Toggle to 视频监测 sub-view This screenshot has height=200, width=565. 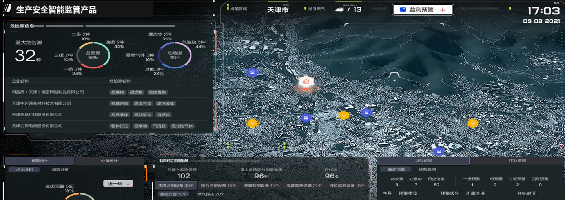pos(427,169)
